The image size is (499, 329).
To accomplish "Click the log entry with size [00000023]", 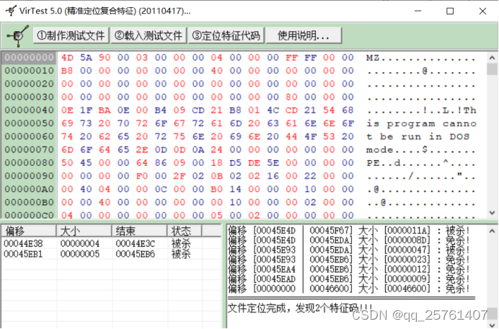I will click(349, 259).
